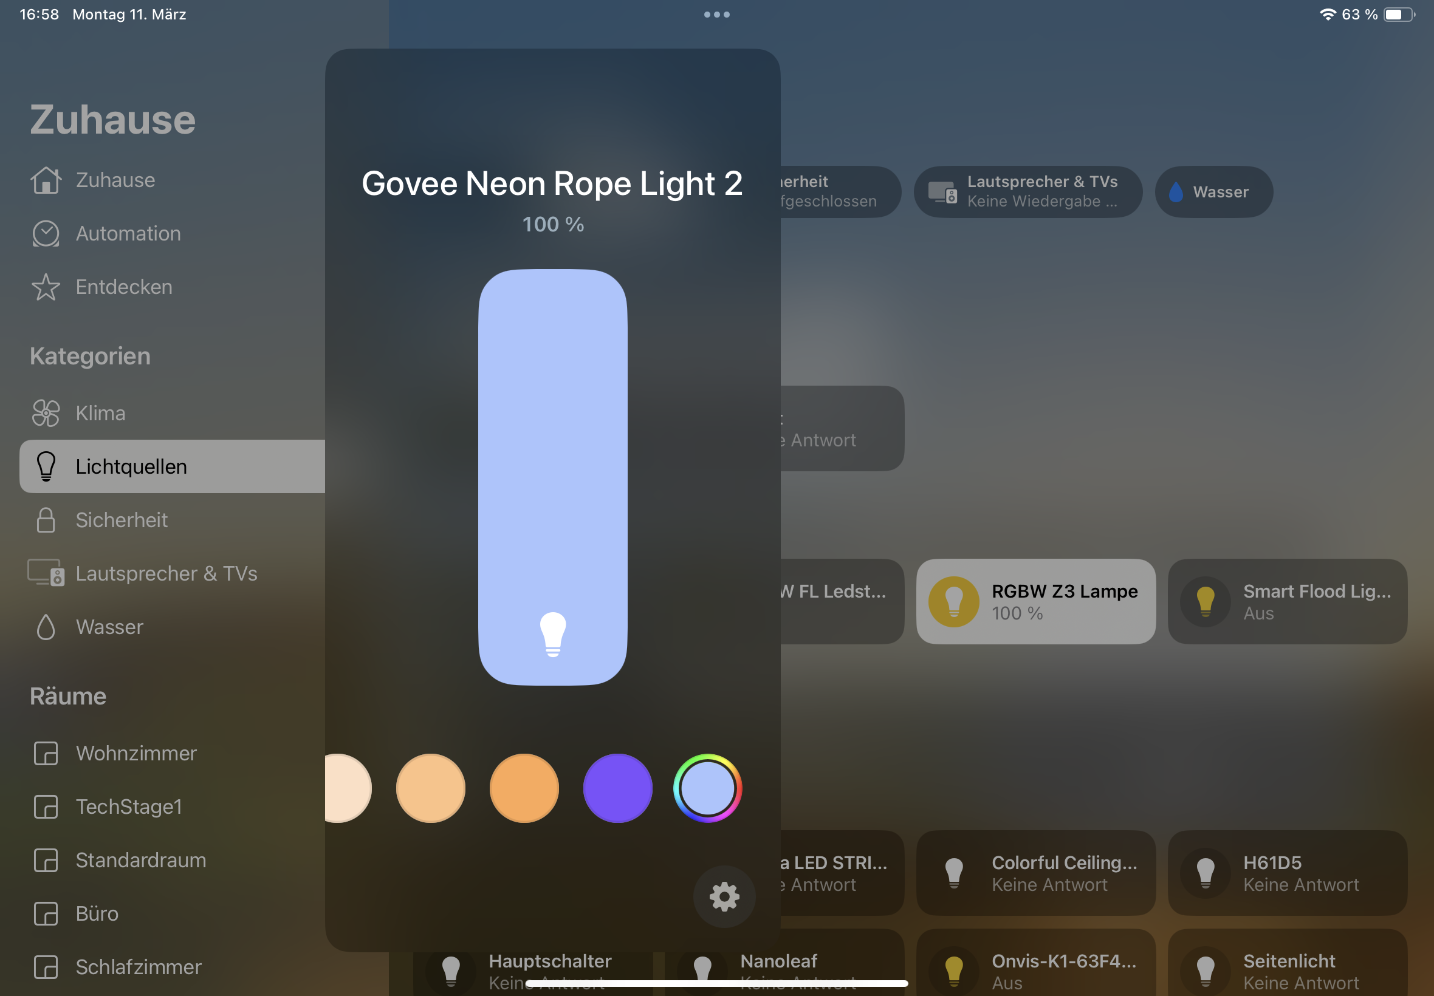Open the Wohnzimmer room
This screenshot has width=1434, height=996.
tap(136, 753)
